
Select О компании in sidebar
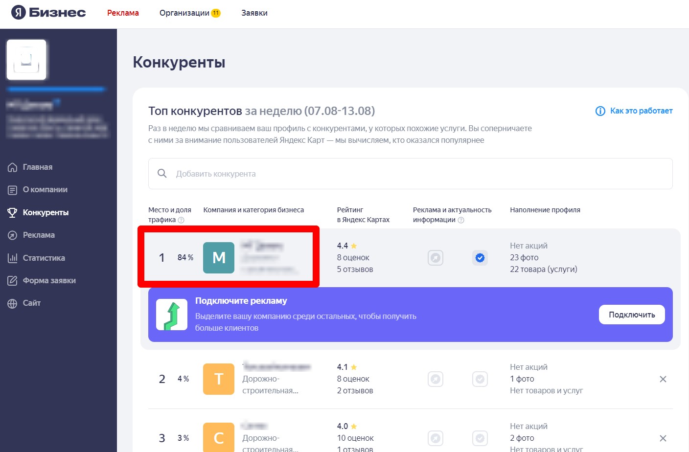(45, 190)
